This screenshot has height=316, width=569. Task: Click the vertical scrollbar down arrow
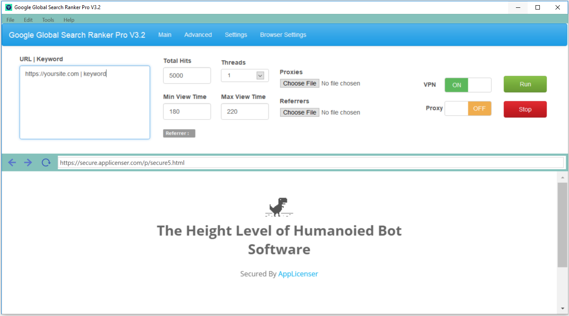pos(562,308)
